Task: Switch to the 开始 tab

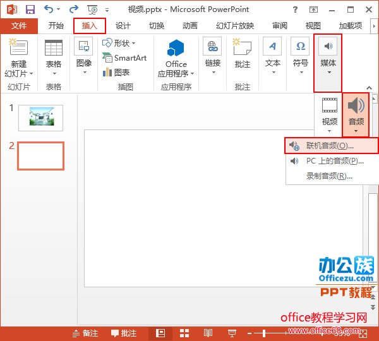Action: pos(56,26)
